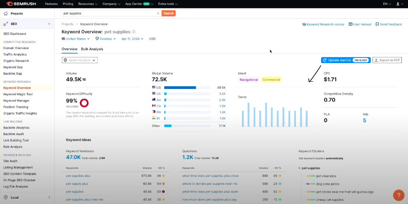
Task: Click Send feedback link
Action: tap(389, 25)
